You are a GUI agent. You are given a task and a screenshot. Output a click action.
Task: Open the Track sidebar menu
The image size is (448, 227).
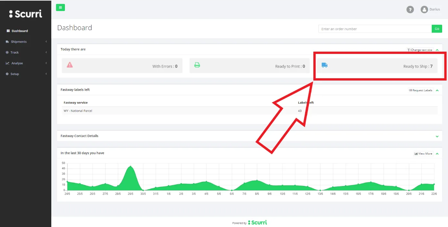tap(15, 52)
